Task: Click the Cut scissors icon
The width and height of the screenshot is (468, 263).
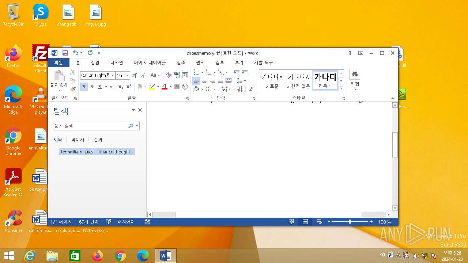Action: click(73, 73)
